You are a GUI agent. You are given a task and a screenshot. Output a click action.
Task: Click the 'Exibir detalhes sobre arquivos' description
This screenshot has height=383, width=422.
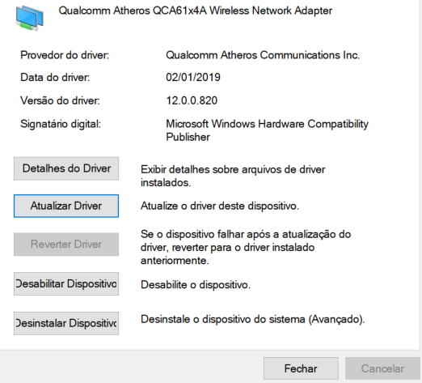233,176
